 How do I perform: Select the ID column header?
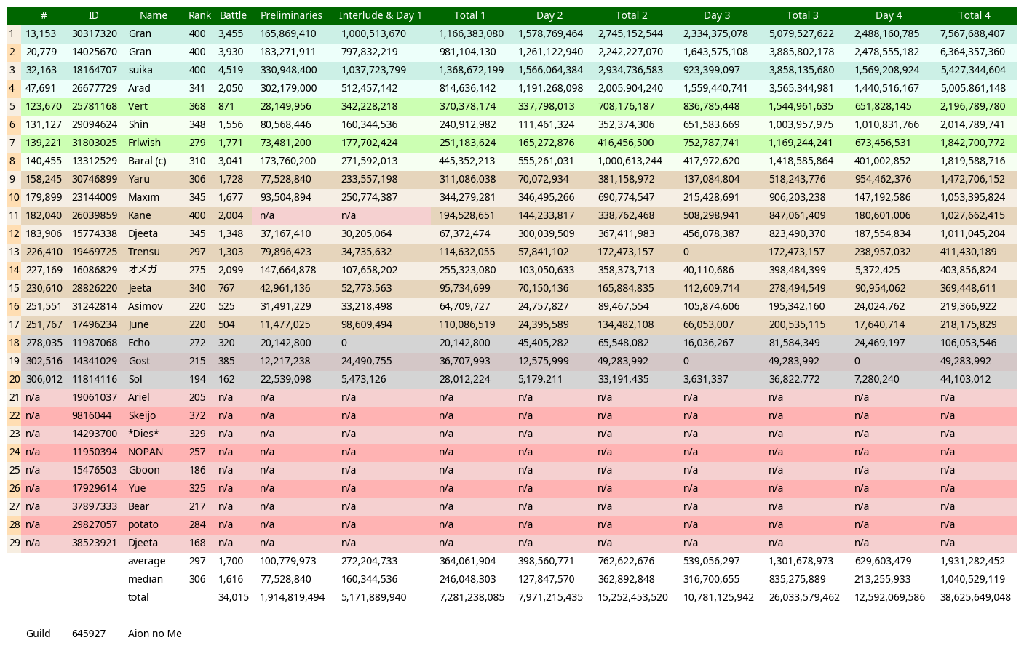point(94,15)
